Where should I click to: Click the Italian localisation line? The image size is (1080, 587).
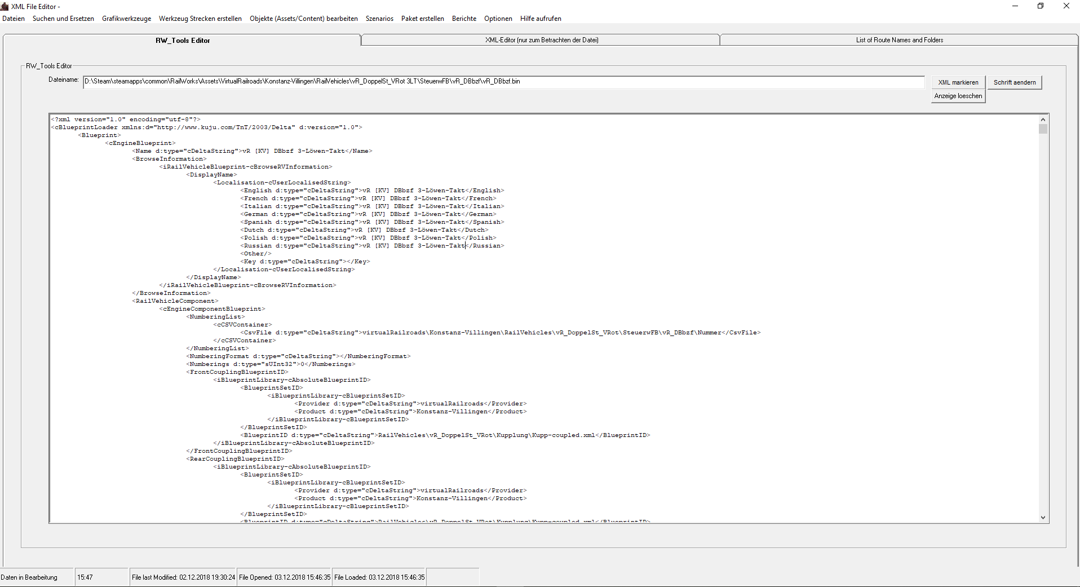tap(373, 206)
